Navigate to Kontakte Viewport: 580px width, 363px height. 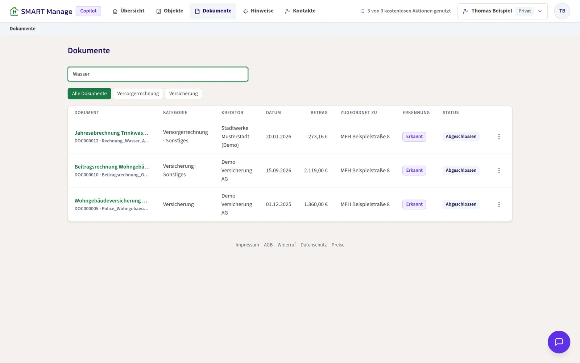point(300,11)
